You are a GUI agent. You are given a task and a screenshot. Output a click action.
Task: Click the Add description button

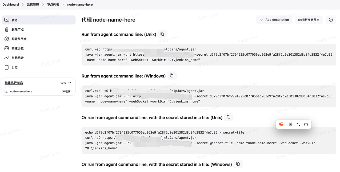[274, 20]
